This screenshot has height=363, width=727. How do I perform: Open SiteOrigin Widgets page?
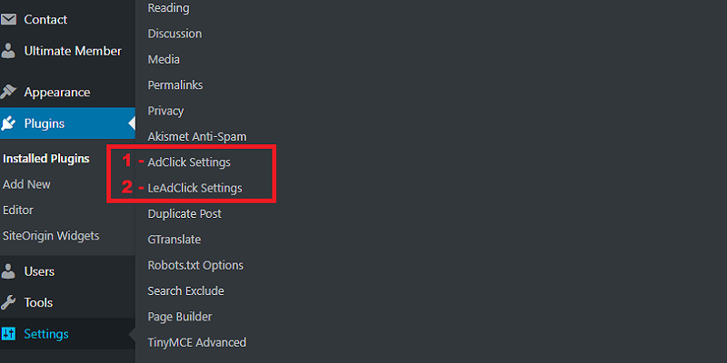51,236
